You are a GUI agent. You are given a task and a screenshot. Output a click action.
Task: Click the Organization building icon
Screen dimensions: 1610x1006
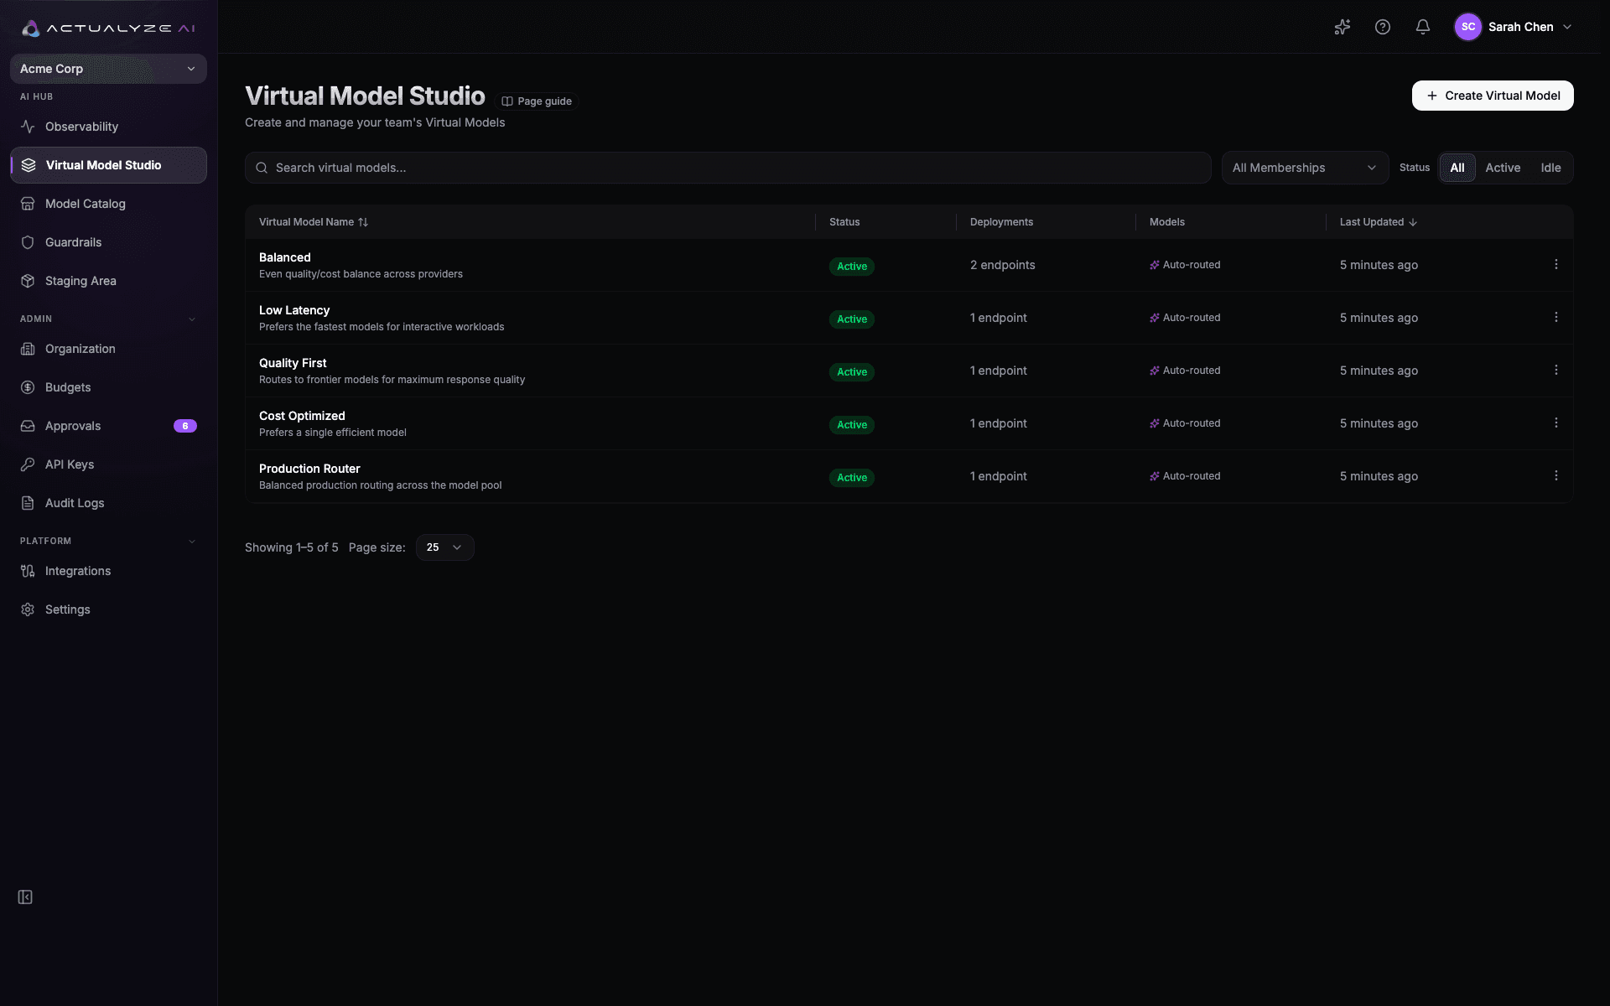coord(28,349)
